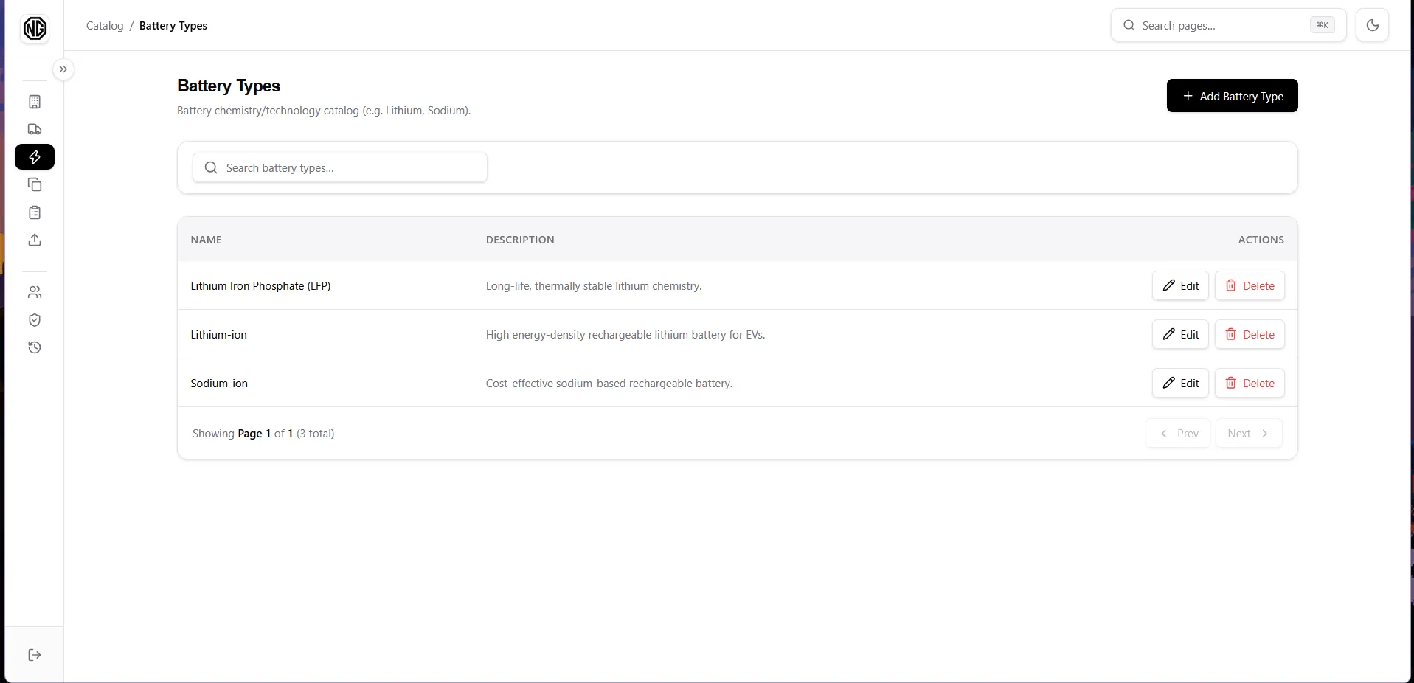1414x683 pixels.
Task: Click the DESCRIPTION column header
Action: tap(520, 240)
